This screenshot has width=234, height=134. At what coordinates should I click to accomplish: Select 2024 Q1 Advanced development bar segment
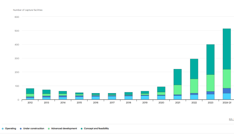coord(227,78)
